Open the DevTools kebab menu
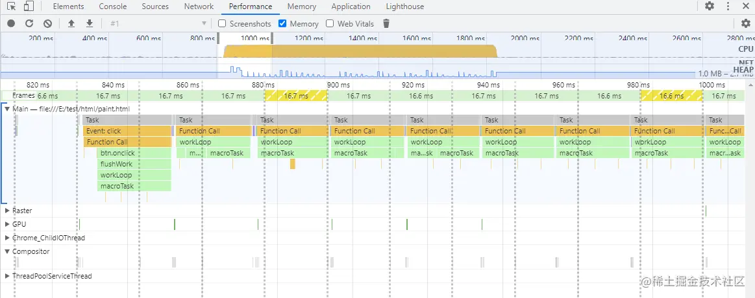 pos(728,6)
